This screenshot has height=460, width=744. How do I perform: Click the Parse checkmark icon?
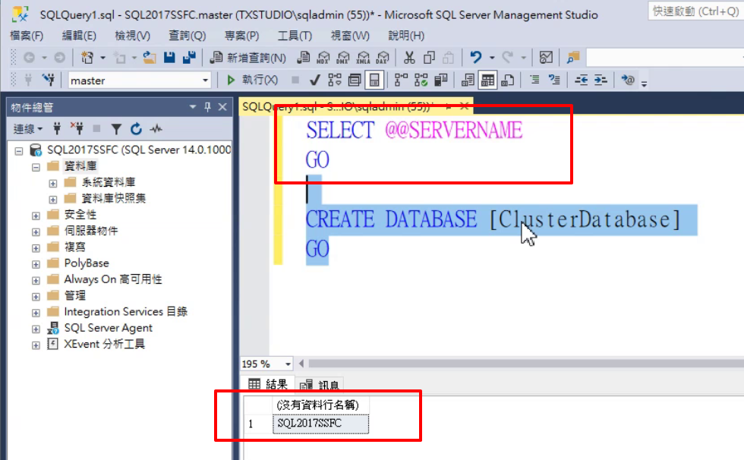pyautogui.click(x=314, y=80)
